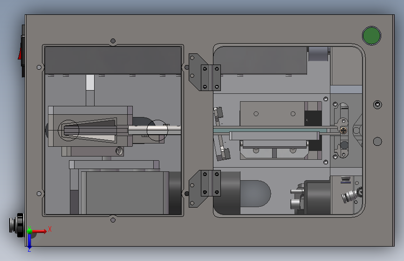Image resolution: width=404 pixels, height=261 pixels.
Task: Click the X label of the coordinate triad
Action: [50, 229]
